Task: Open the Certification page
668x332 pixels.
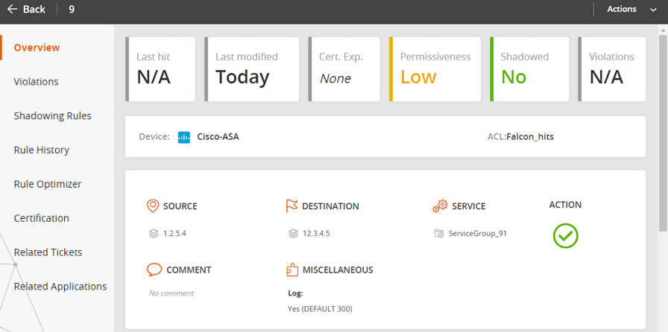Action: (41, 219)
